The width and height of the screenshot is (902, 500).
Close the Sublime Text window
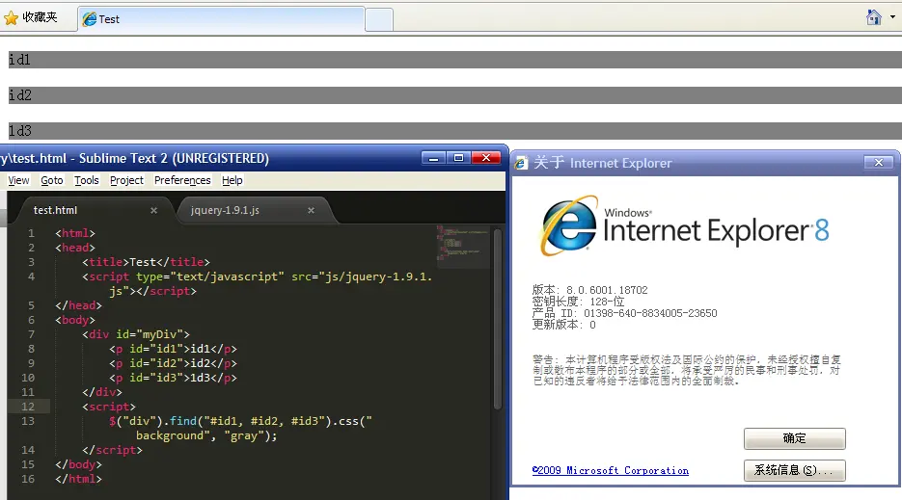[486, 157]
